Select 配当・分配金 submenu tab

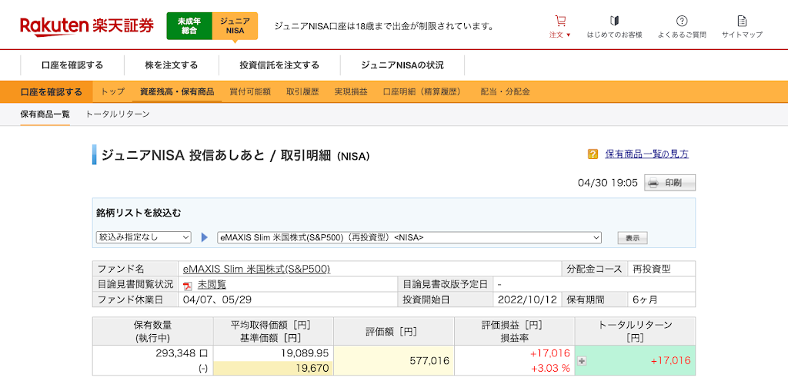(x=505, y=91)
